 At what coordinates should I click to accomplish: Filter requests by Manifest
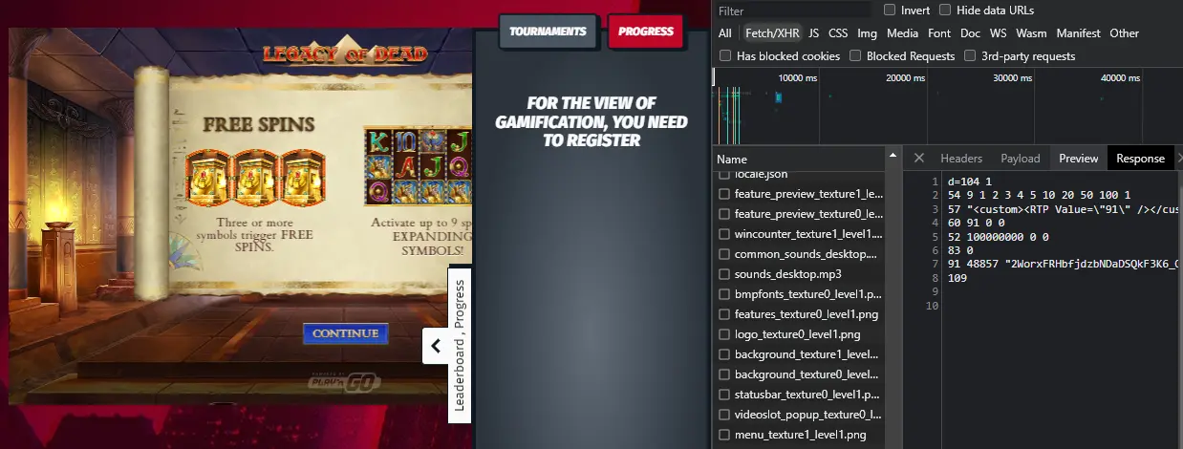(x=1079, y=33)
